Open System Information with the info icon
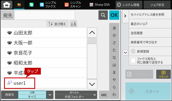Screen dimensions: 172x101 click(x=119, y=5)
